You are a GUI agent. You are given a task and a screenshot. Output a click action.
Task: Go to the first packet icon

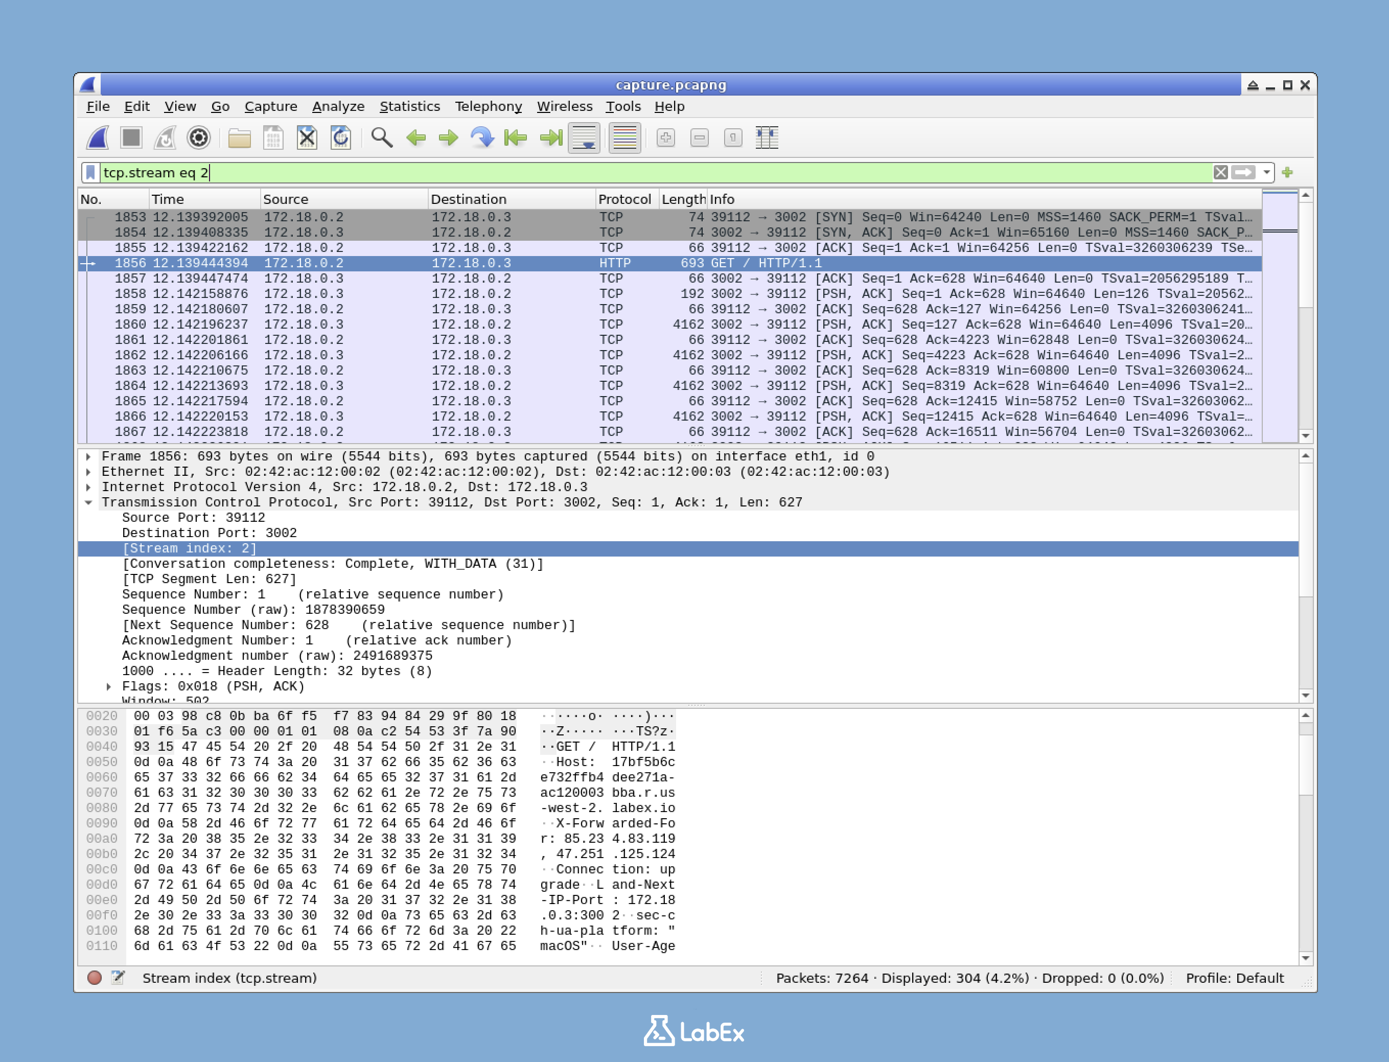pyautogui.click(x=516, y=138)
